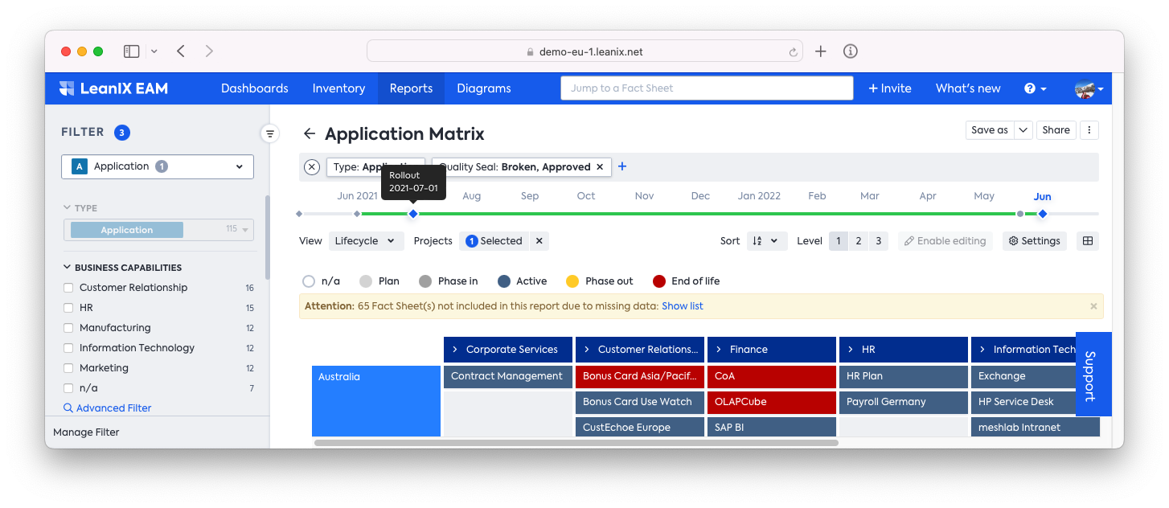Viewport: 1169px width, 508px height.
Task: Collapse the Type filter section
Action: pyautogui.click(x=67, y=208)
